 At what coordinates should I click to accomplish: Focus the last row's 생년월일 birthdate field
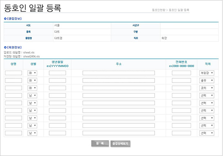coord(57,133)
